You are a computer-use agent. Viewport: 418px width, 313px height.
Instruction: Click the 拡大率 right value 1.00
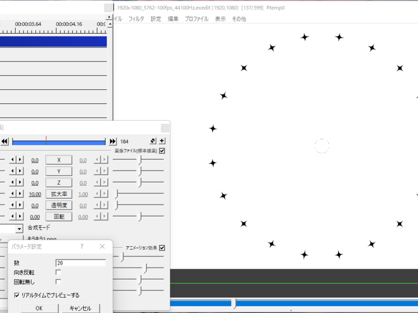(83, 195)
